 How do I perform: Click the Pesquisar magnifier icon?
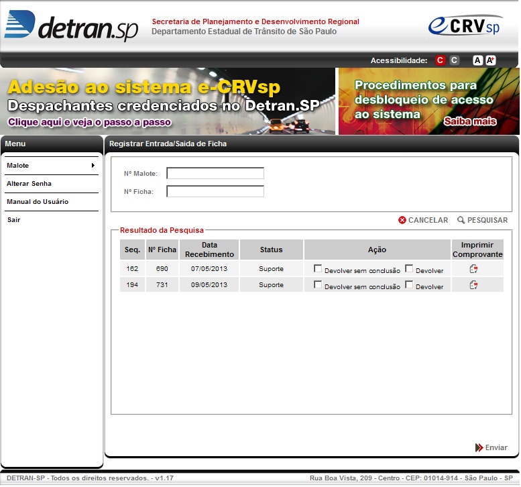point(461,220)
